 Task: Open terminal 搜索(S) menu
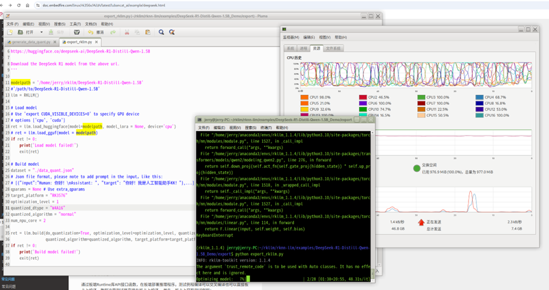coord(251,128)
